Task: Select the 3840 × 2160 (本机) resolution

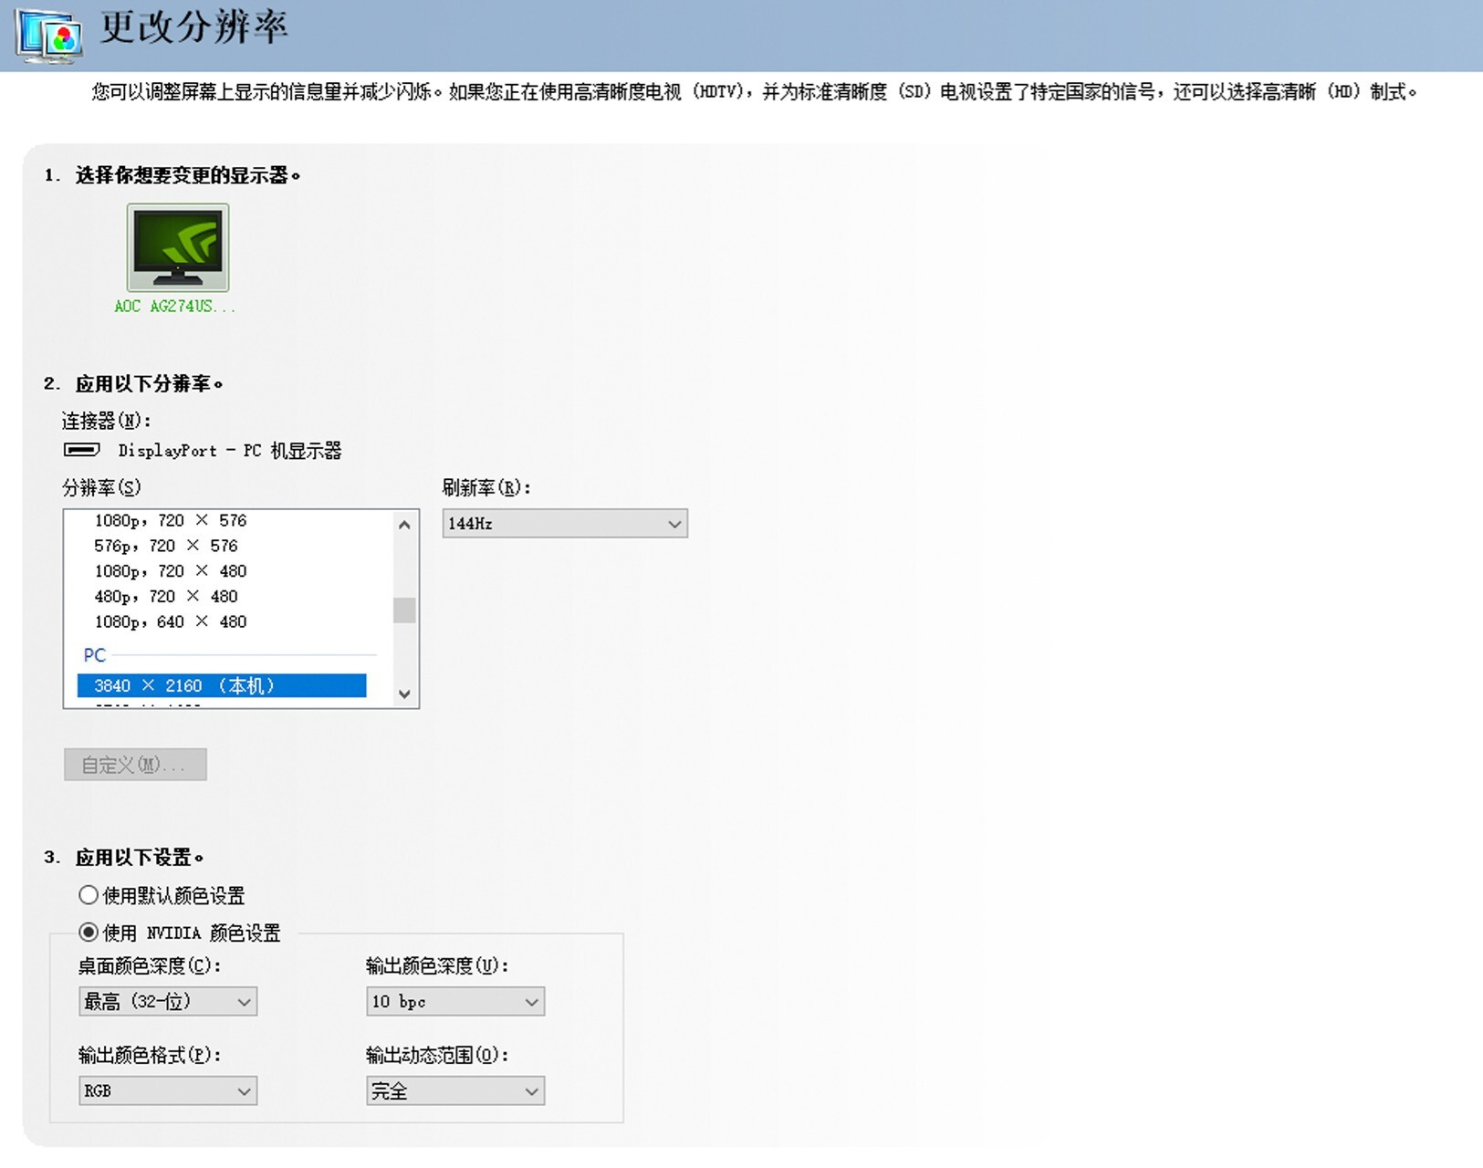Action: (219, 685)
